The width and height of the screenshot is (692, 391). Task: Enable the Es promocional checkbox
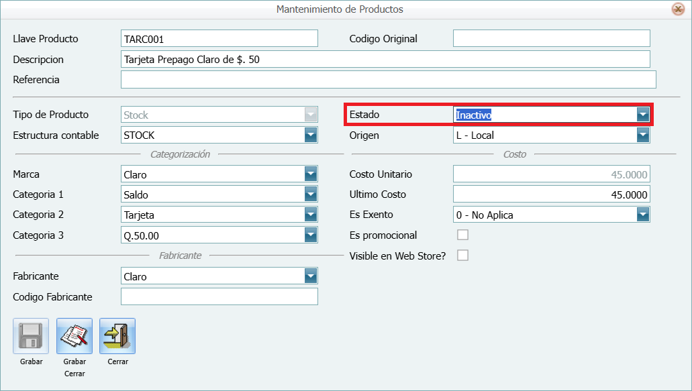[462, 235]
